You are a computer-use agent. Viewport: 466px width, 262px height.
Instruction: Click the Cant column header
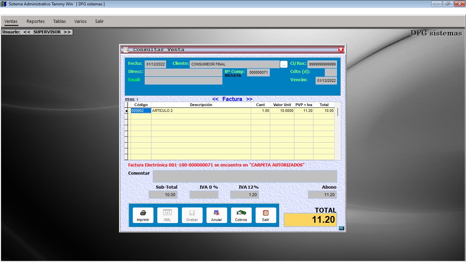260,105
